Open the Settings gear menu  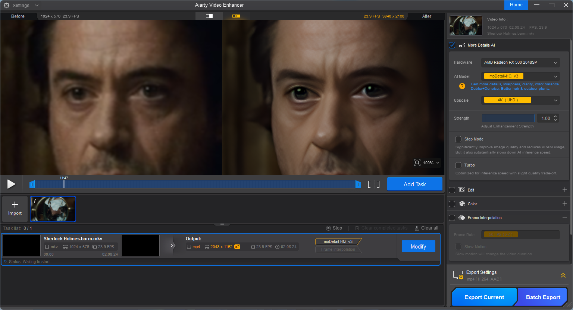6,6
